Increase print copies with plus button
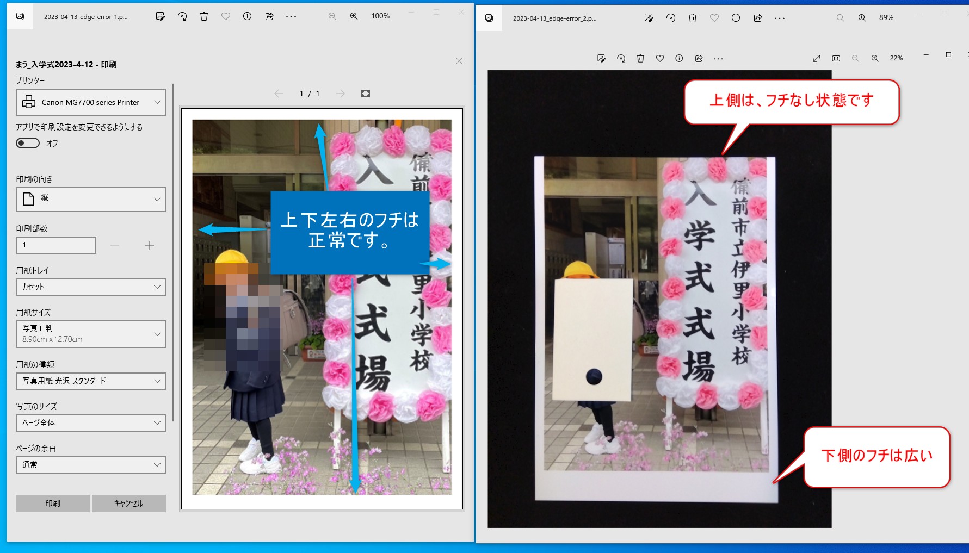 point(150,245)
